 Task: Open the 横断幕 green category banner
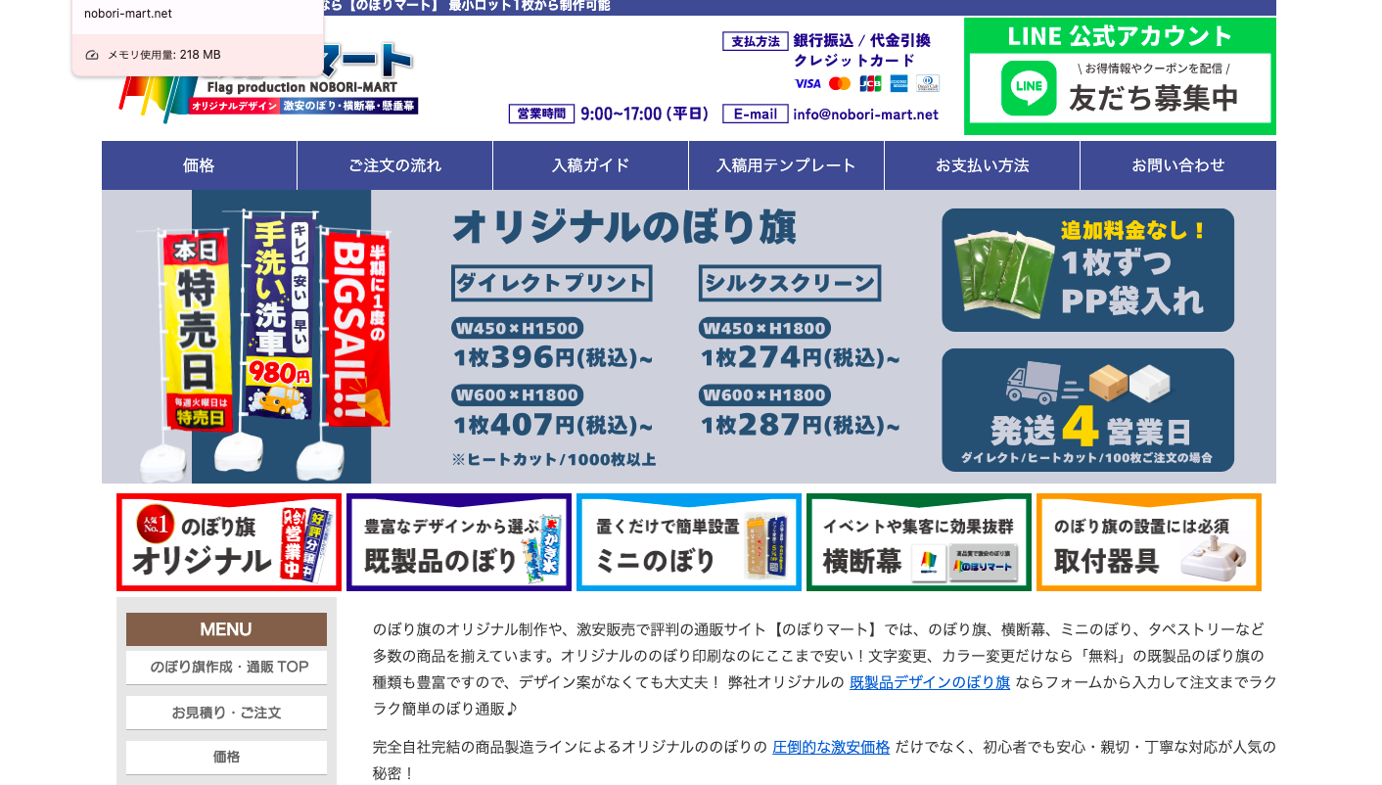point(918,542)
